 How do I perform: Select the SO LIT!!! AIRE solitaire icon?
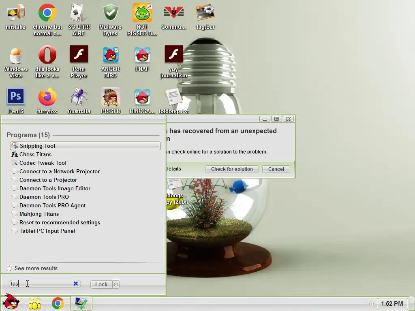click(x=79, y=19)
